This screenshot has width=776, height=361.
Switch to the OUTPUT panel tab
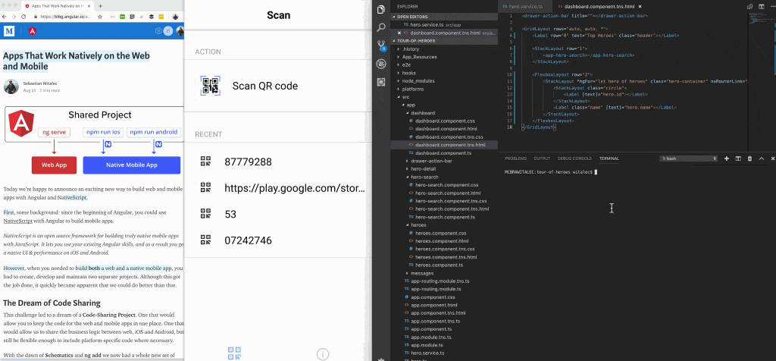click(x=542, y=159)
